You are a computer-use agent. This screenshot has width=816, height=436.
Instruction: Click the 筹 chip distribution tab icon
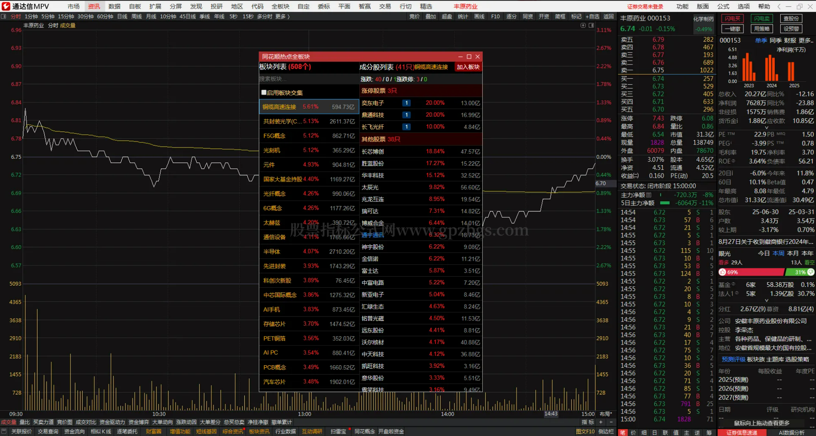pyautogui.click(x=708, y=433)
